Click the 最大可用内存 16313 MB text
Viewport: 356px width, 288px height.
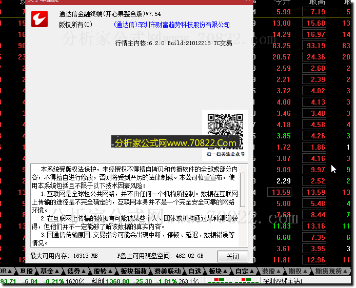coord(64,256)
